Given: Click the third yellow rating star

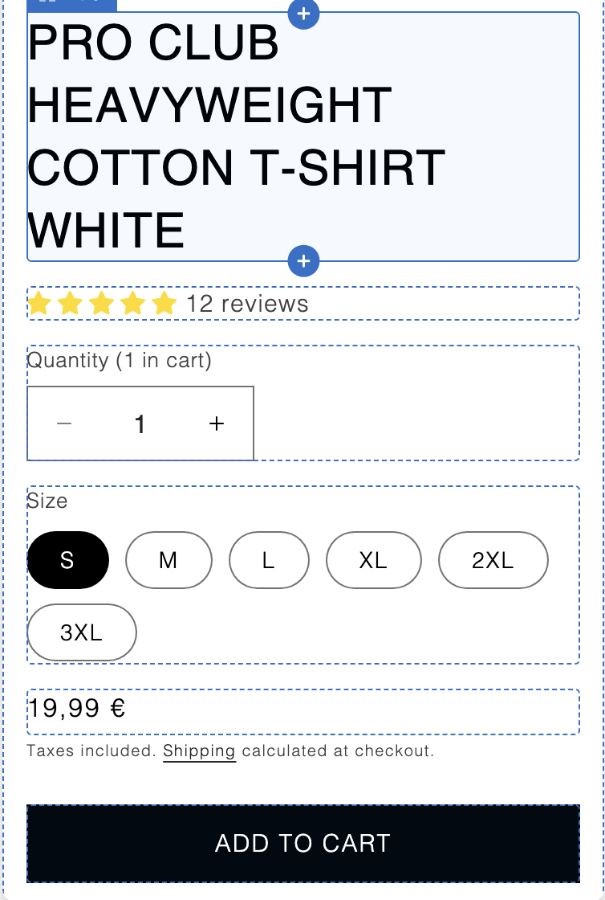Looking at the screenshot, I should point(101,304).
